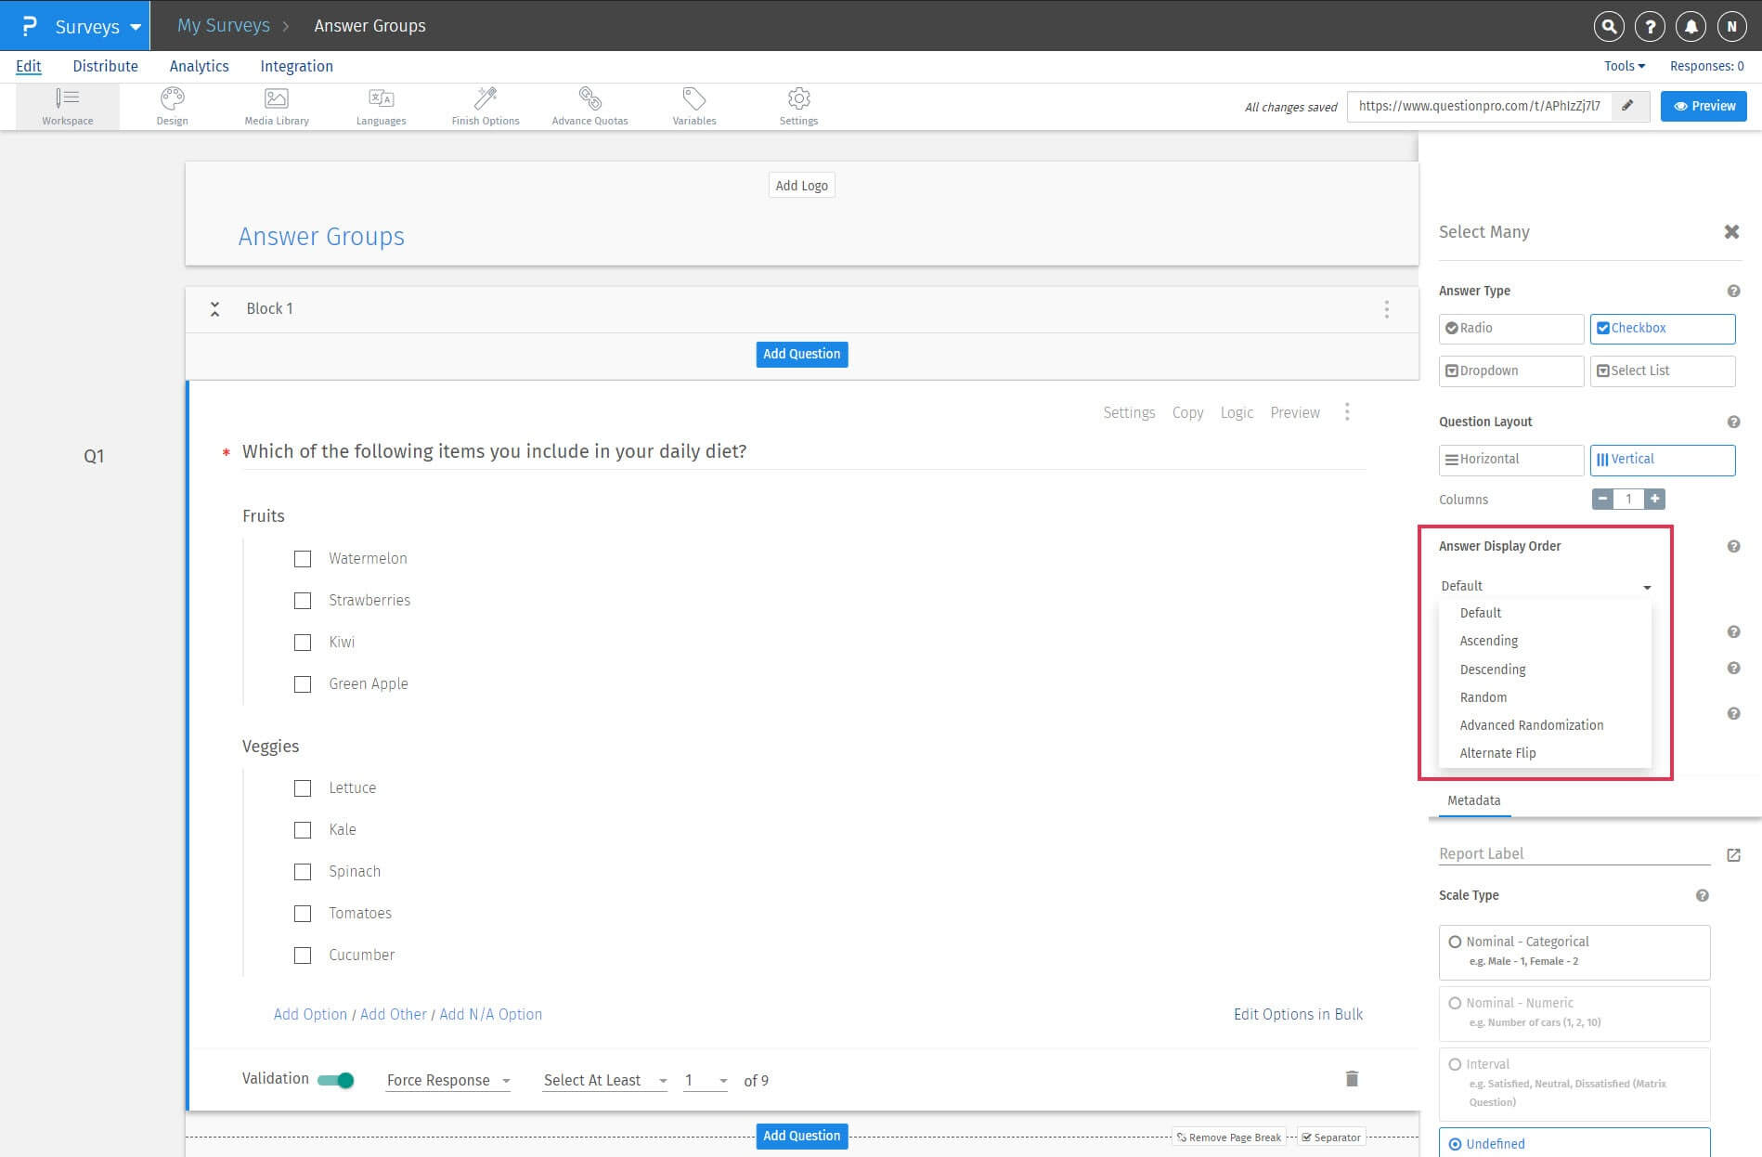1762x1157 pixels.
Task: Check the Watermelon checkbox
Action: coord(302,558)
